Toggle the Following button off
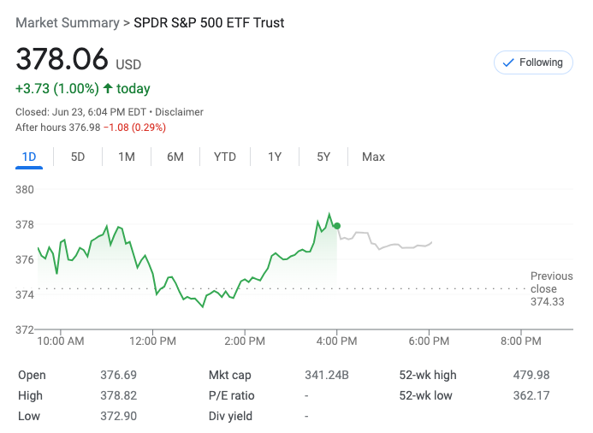Screen dimensions: 593x433 point(533,62)
